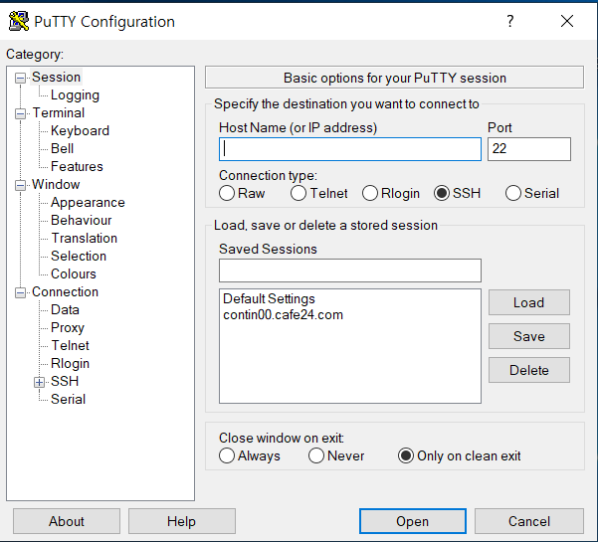Open Colours settings category

tap(74, 274)
